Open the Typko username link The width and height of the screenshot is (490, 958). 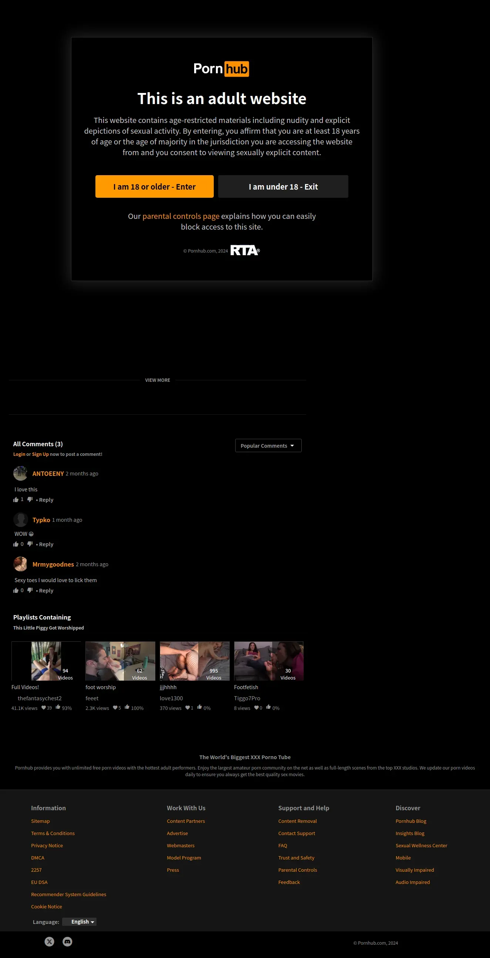coord(41,520)
